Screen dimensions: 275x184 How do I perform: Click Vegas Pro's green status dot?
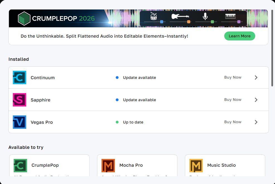pos(117,122)
